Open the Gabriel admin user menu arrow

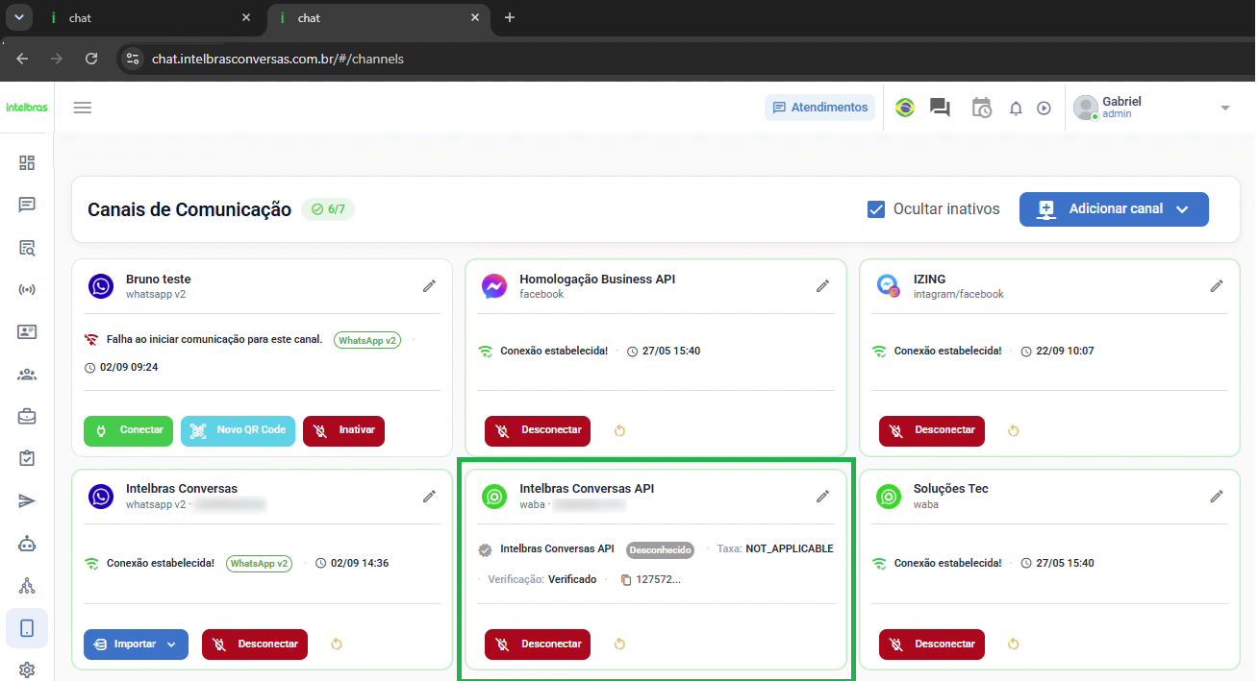click(1225, 108)
